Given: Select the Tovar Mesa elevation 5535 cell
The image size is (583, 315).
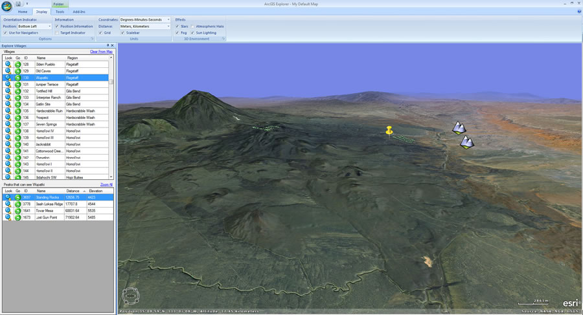Looking at the screenshot, I should pos(100,211).
